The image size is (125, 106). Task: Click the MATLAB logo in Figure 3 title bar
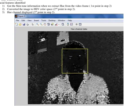pos(16,16)
